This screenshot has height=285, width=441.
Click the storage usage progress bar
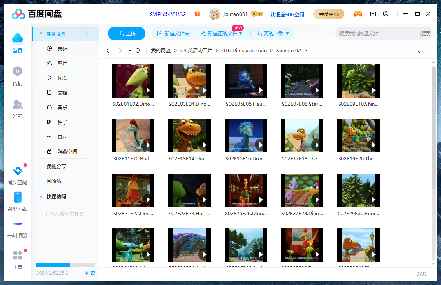[x=65, y=265]
